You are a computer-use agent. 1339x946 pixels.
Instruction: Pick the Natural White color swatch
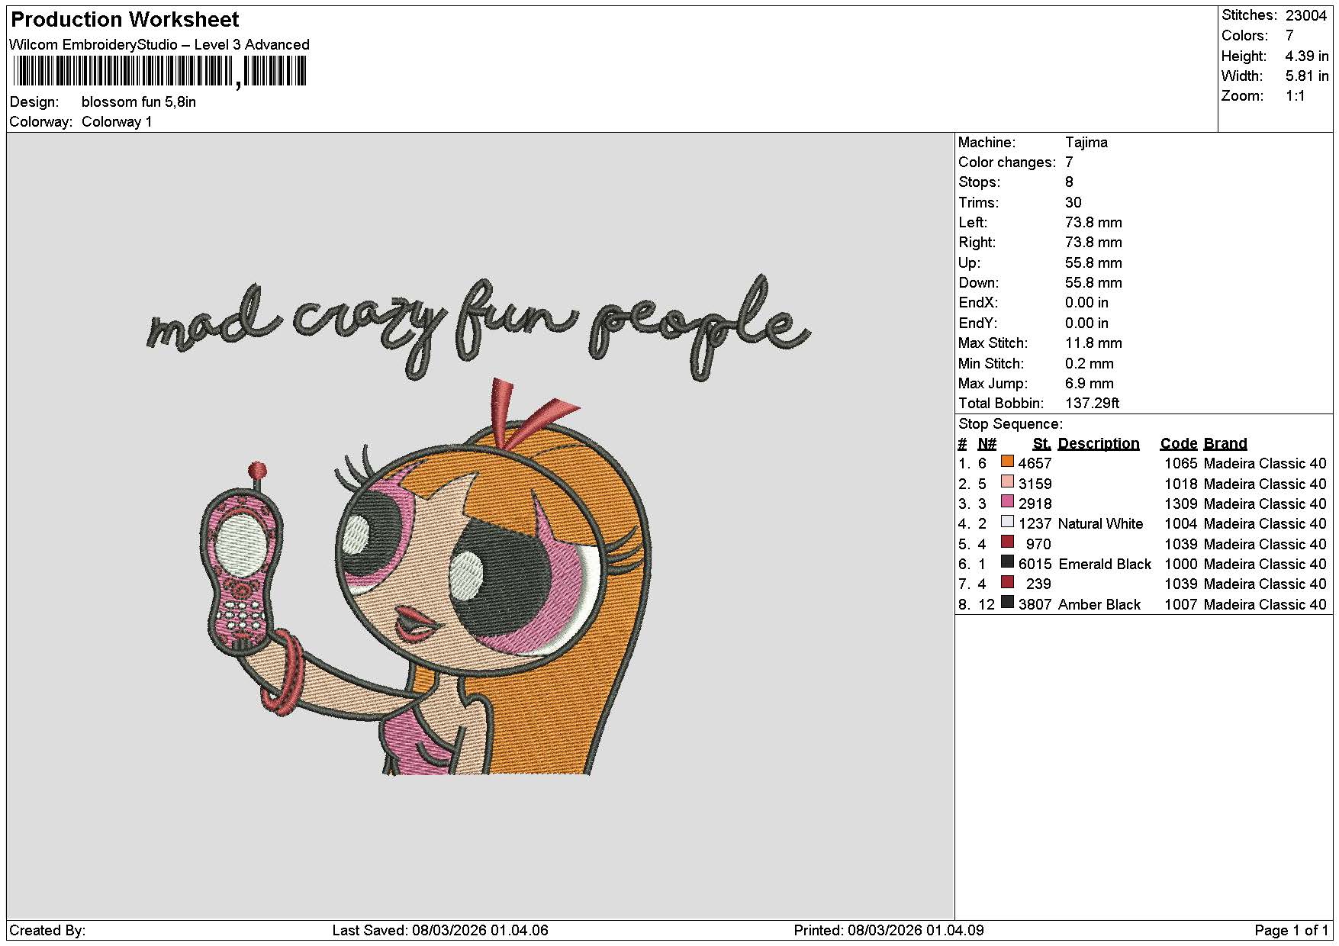(x=1007, y=522)
